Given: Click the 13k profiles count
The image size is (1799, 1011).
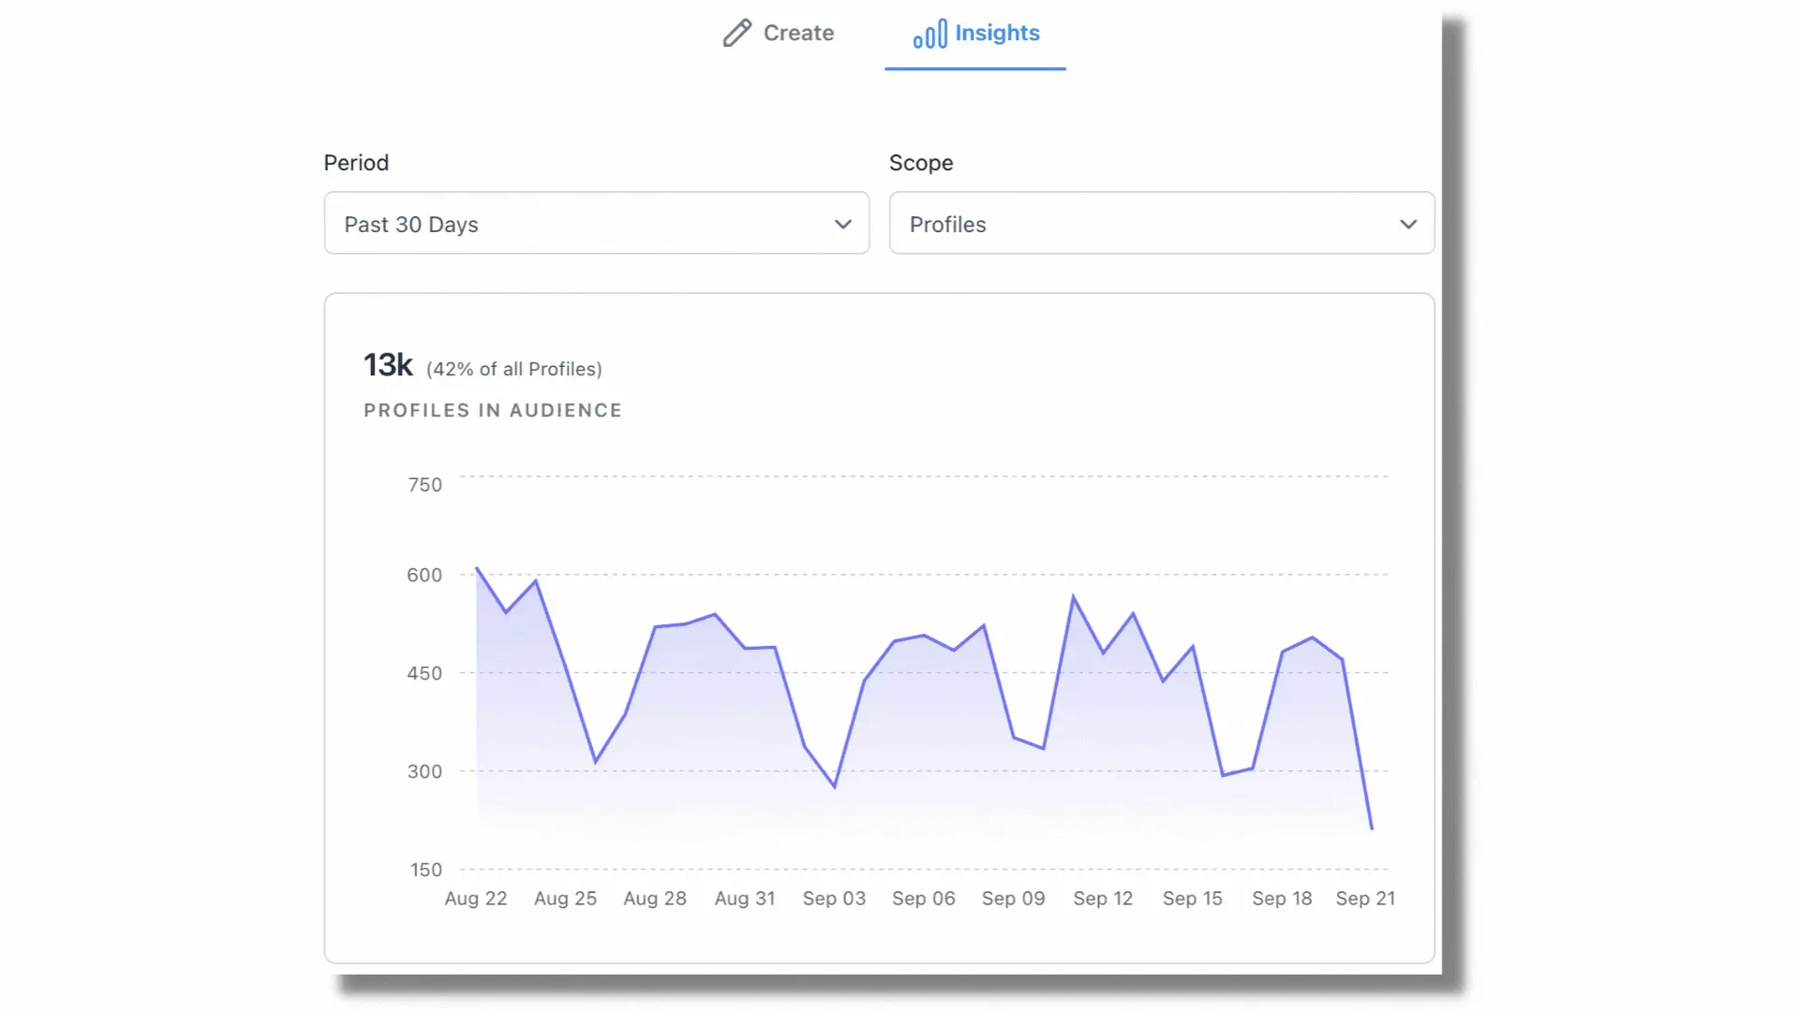Looking at the screenshot, I should click(x=388, y=365).
